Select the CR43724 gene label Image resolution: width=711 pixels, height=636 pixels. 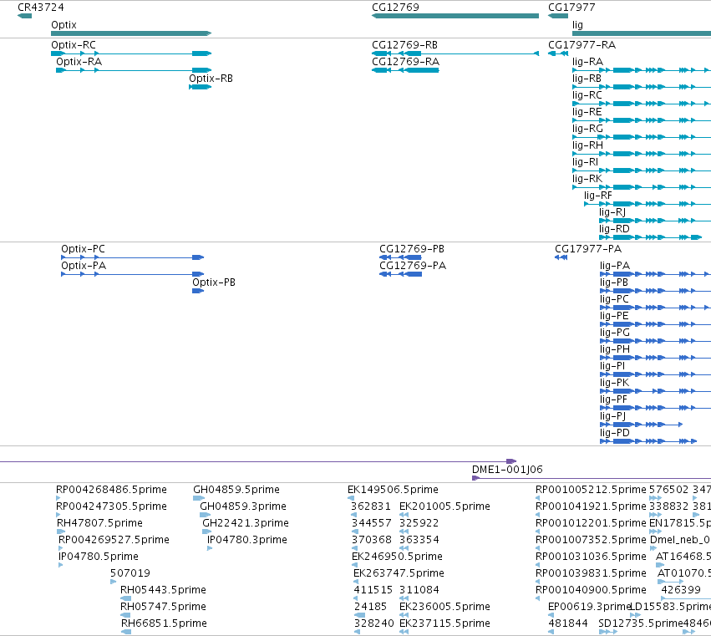coord(41,8)
